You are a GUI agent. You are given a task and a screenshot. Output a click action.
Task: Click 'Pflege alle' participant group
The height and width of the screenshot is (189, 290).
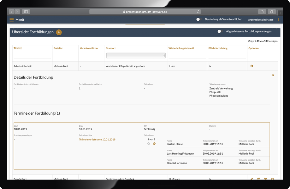pyautogui.click(x=215, y=92)
